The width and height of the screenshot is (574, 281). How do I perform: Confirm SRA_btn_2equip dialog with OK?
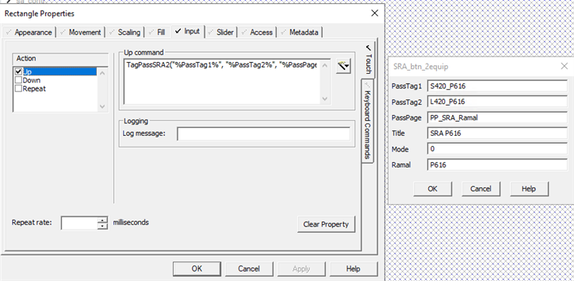pos(432,189)
